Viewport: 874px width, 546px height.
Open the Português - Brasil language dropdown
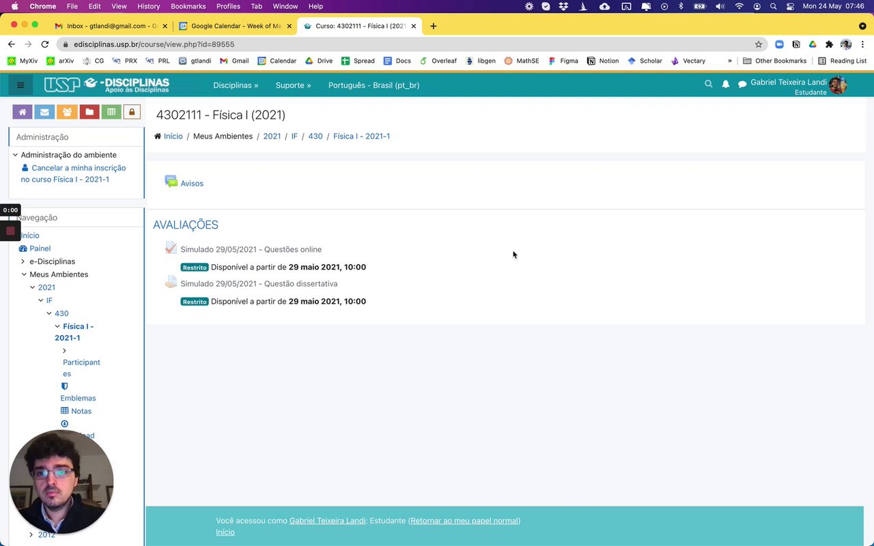373,85
